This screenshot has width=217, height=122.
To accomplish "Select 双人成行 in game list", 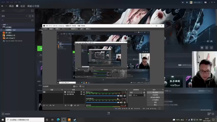I will click(8, 33).
